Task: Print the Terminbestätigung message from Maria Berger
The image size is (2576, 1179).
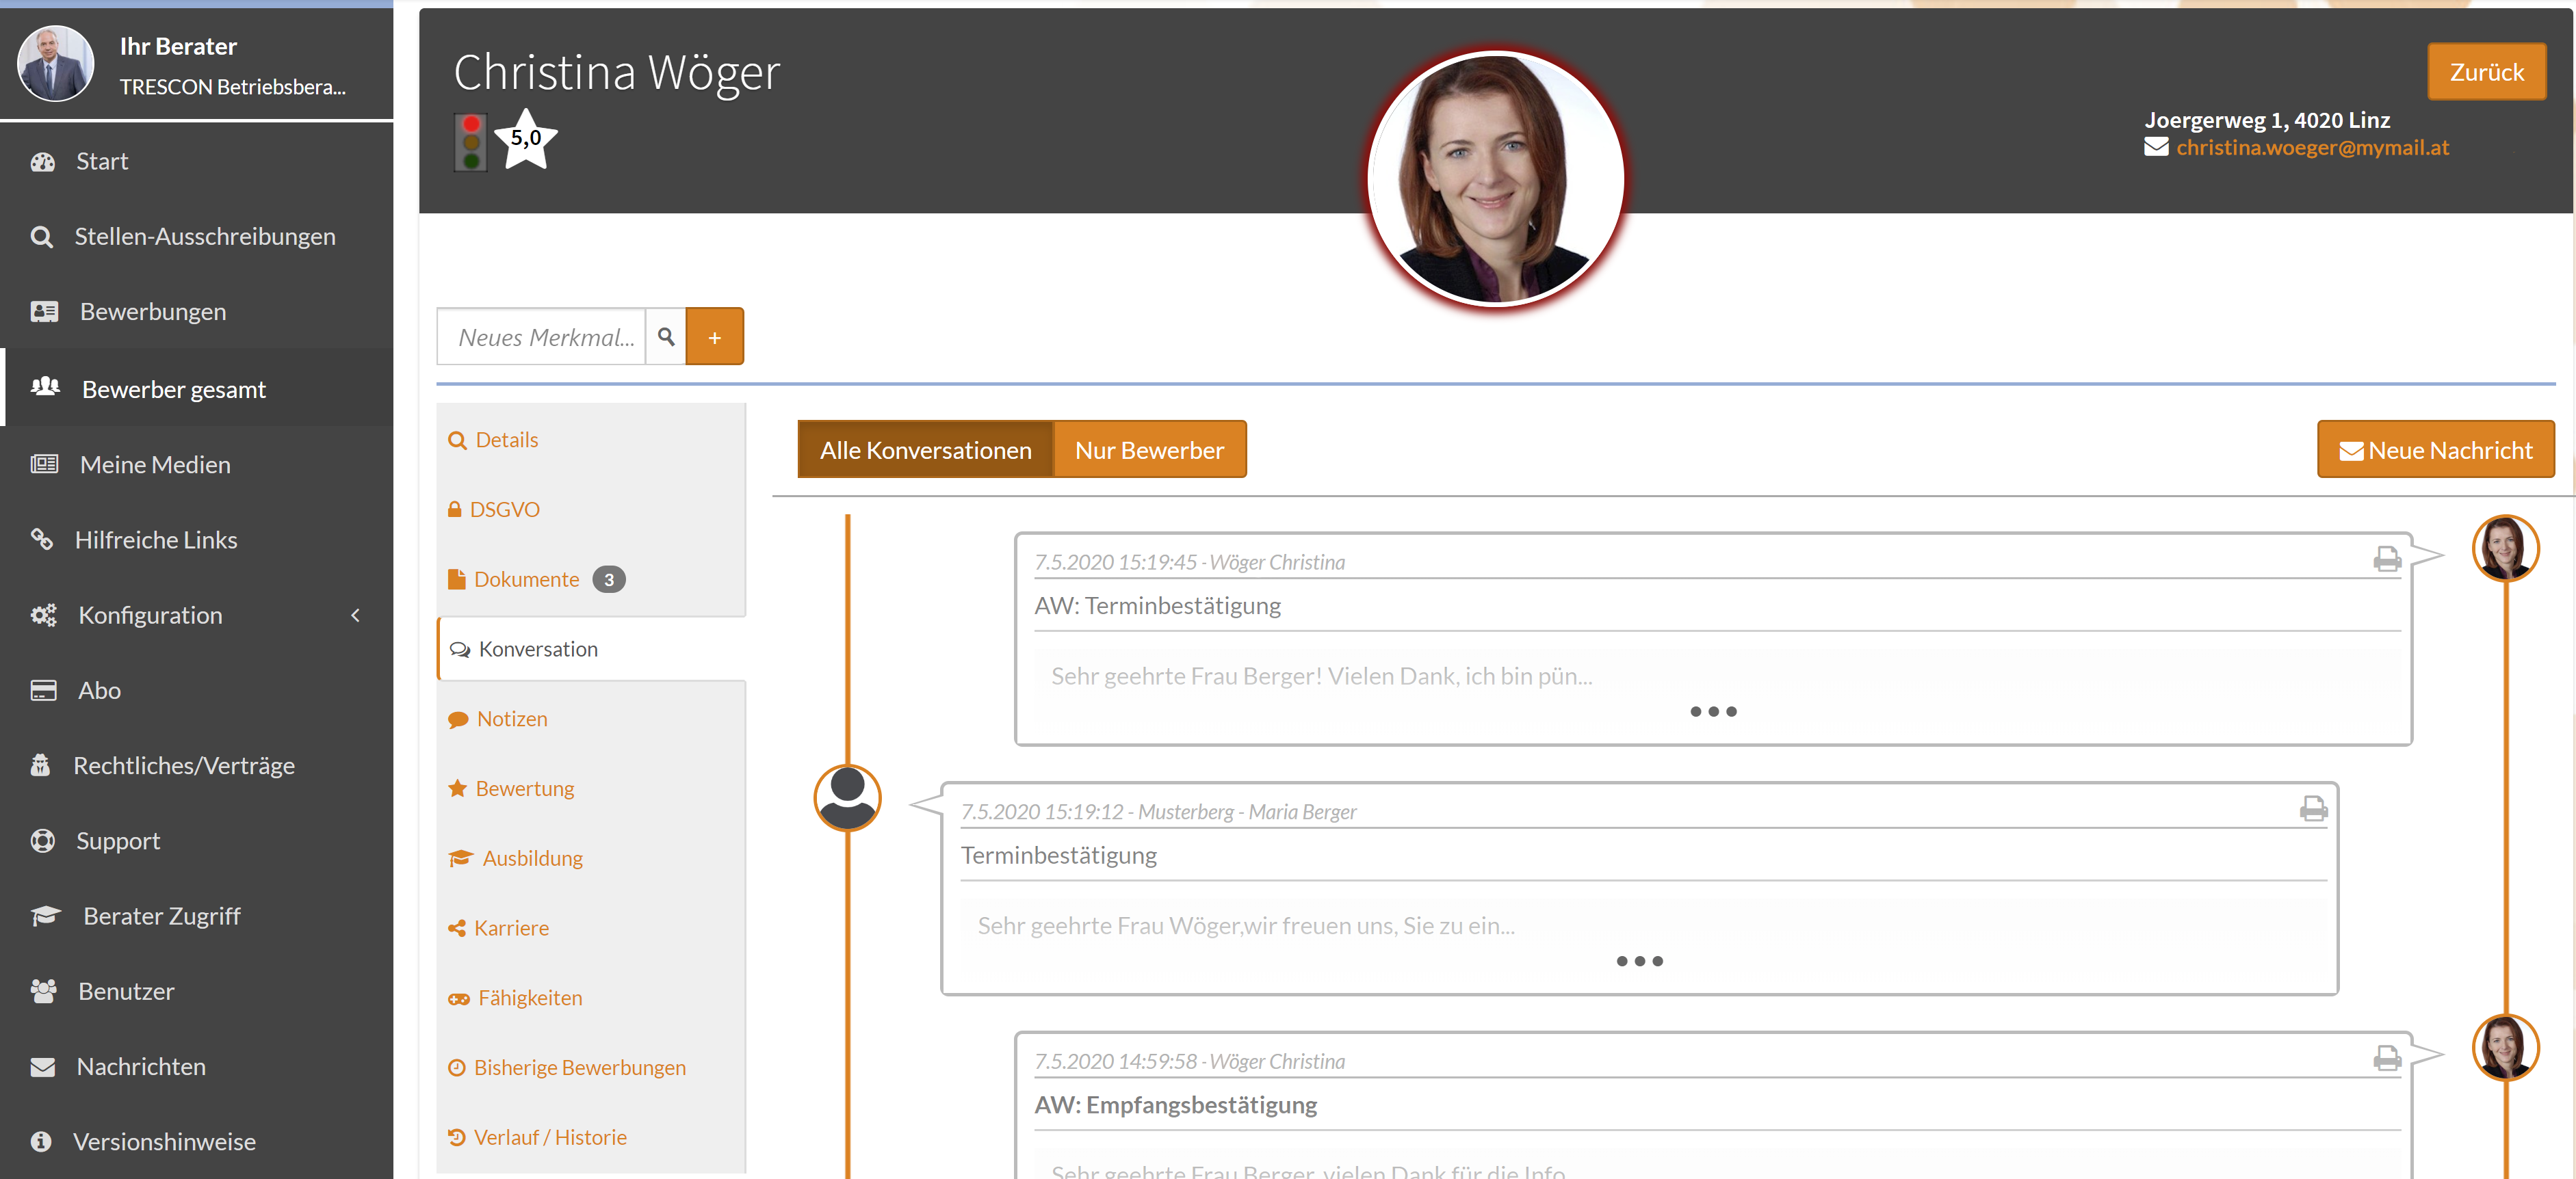Action: pos(2313,809)
